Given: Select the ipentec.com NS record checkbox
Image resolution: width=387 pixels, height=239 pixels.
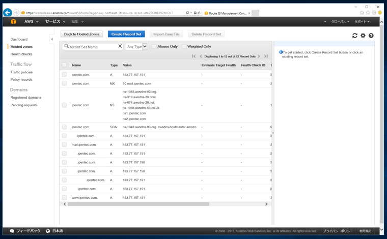Looking at the screenshot, I should coord(64,105).
